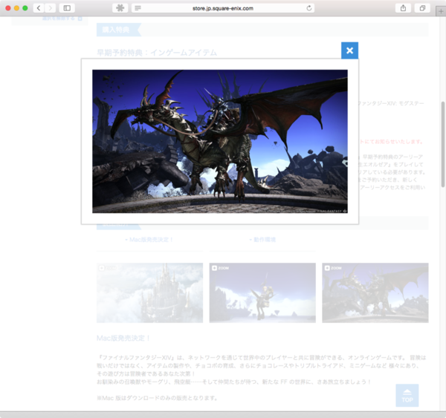Open the extension icon left of the address bar
The image size is (446, 418).
120,8
